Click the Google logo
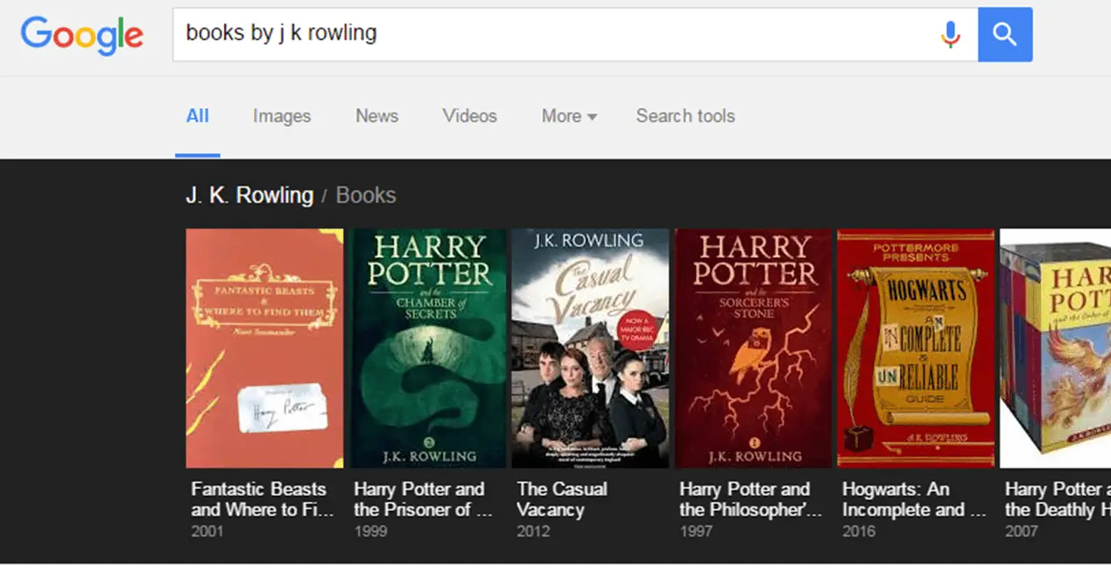 [81, 34]
